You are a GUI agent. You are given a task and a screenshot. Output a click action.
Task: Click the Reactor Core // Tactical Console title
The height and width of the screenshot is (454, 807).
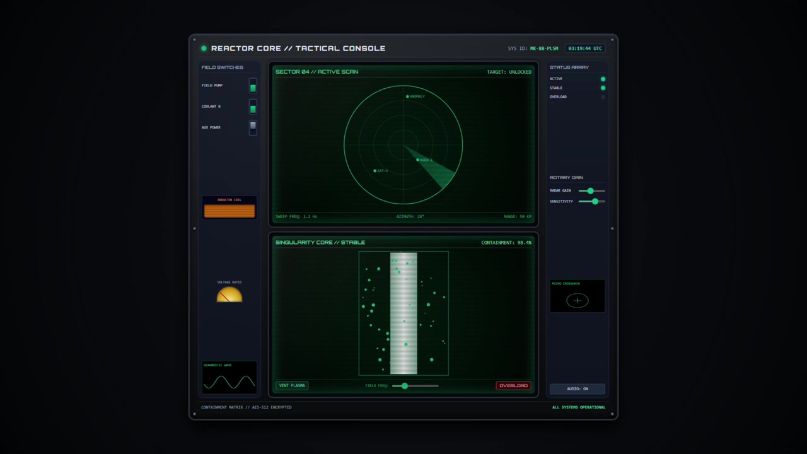pos(298,48)
